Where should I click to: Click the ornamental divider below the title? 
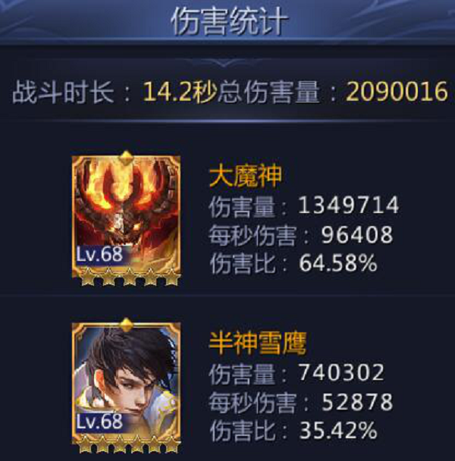225,63
